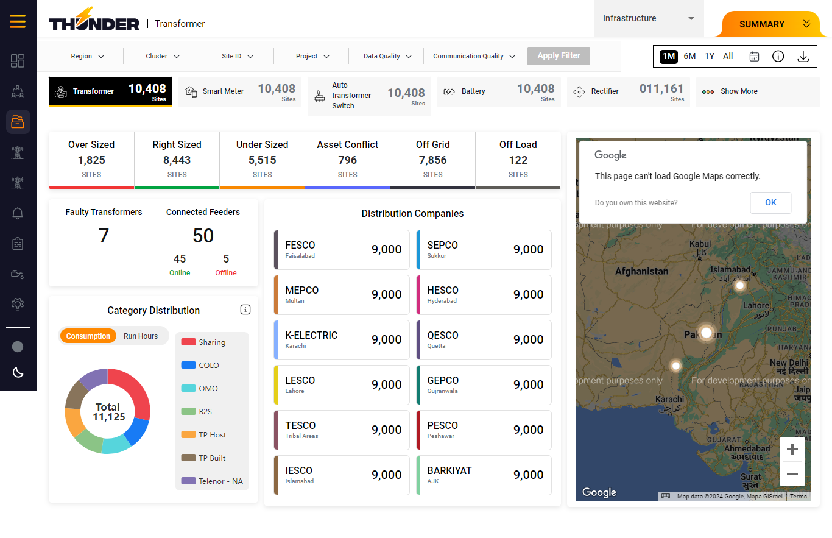Expand the Data Quality filter dropdown
Viewport: 832px width, 538px height.
click(388, 56)
